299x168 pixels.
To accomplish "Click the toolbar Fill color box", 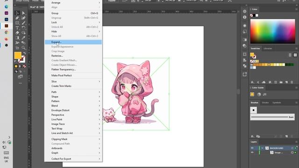I will [x=18, y=56].
